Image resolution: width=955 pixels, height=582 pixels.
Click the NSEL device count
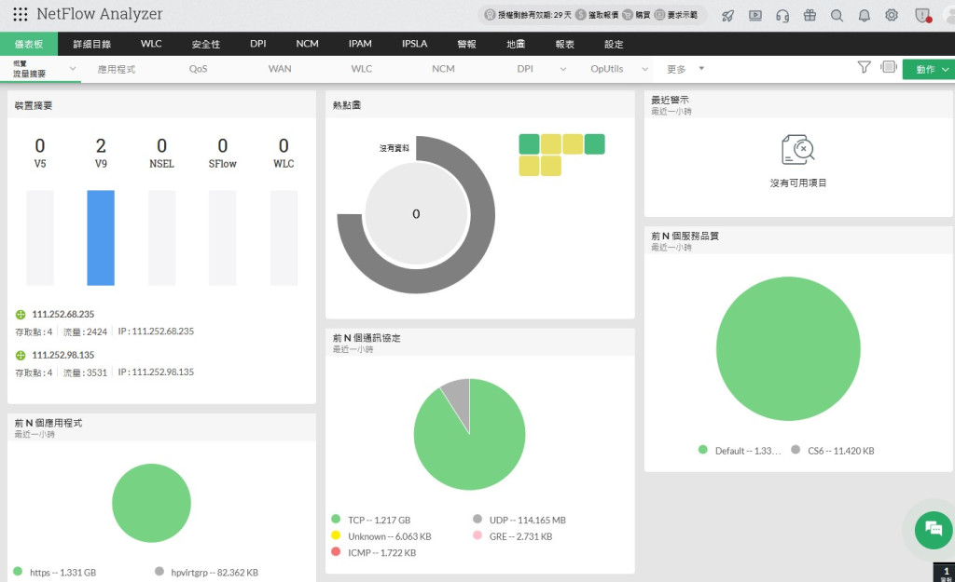(161, 146)
